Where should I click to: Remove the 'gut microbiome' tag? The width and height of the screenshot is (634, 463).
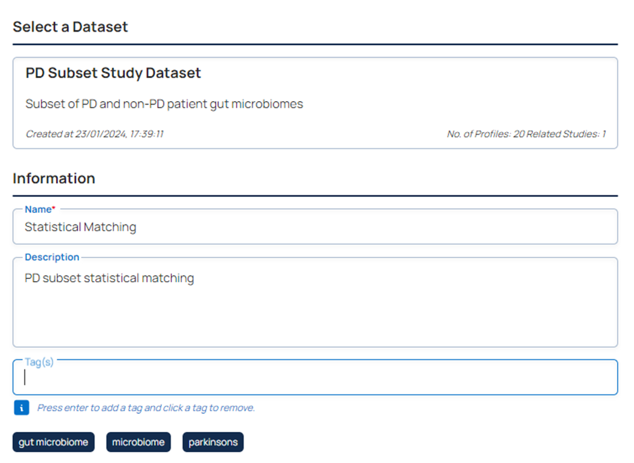pyautogui.click(x=53, y=443)
